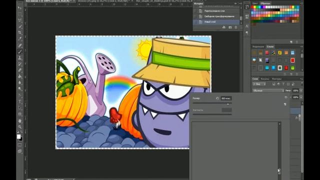Open Swatches panel flyout menu
The width and height of the screenshot is (320, 180).
click(x=301, y=3)
